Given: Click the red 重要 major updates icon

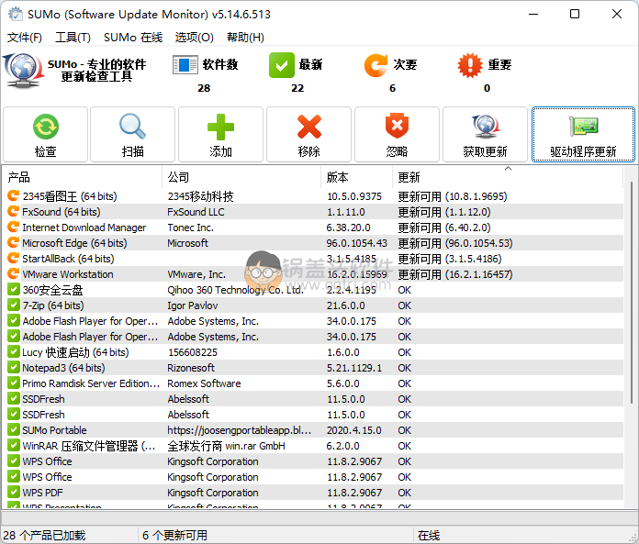Looking at the screenshot, I should [x=470, y=65].
